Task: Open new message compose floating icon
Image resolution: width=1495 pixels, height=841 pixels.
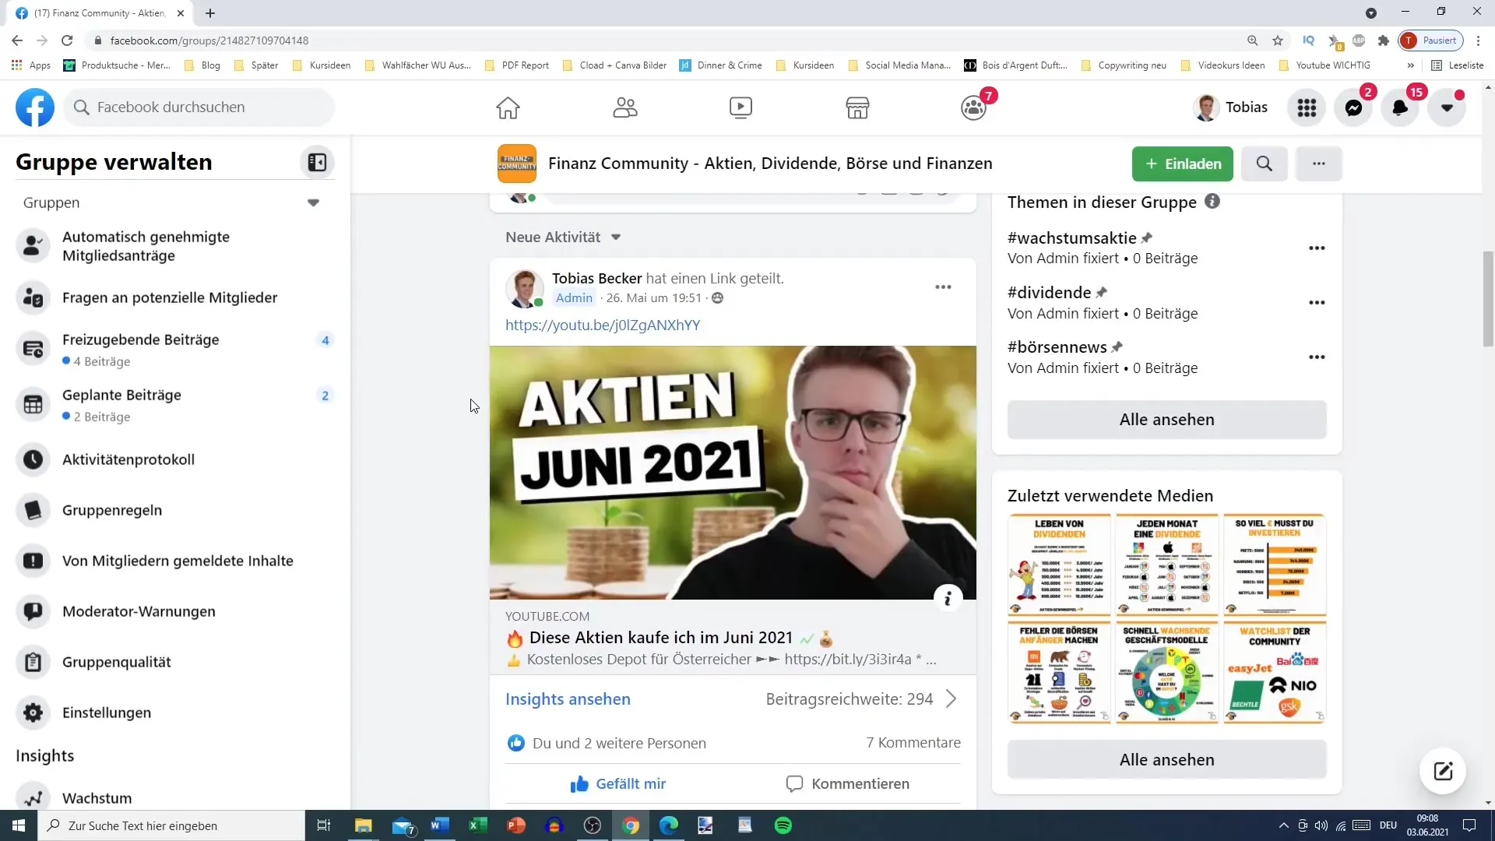Action: click(1443, 771)
